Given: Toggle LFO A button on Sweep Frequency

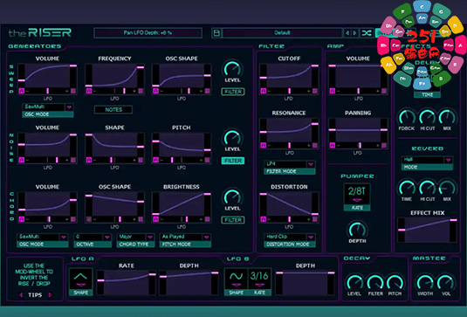Looking at the screenshot, I should click(x=89, y=91).
